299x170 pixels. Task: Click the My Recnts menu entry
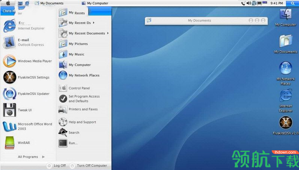click(x=72, y=13)
